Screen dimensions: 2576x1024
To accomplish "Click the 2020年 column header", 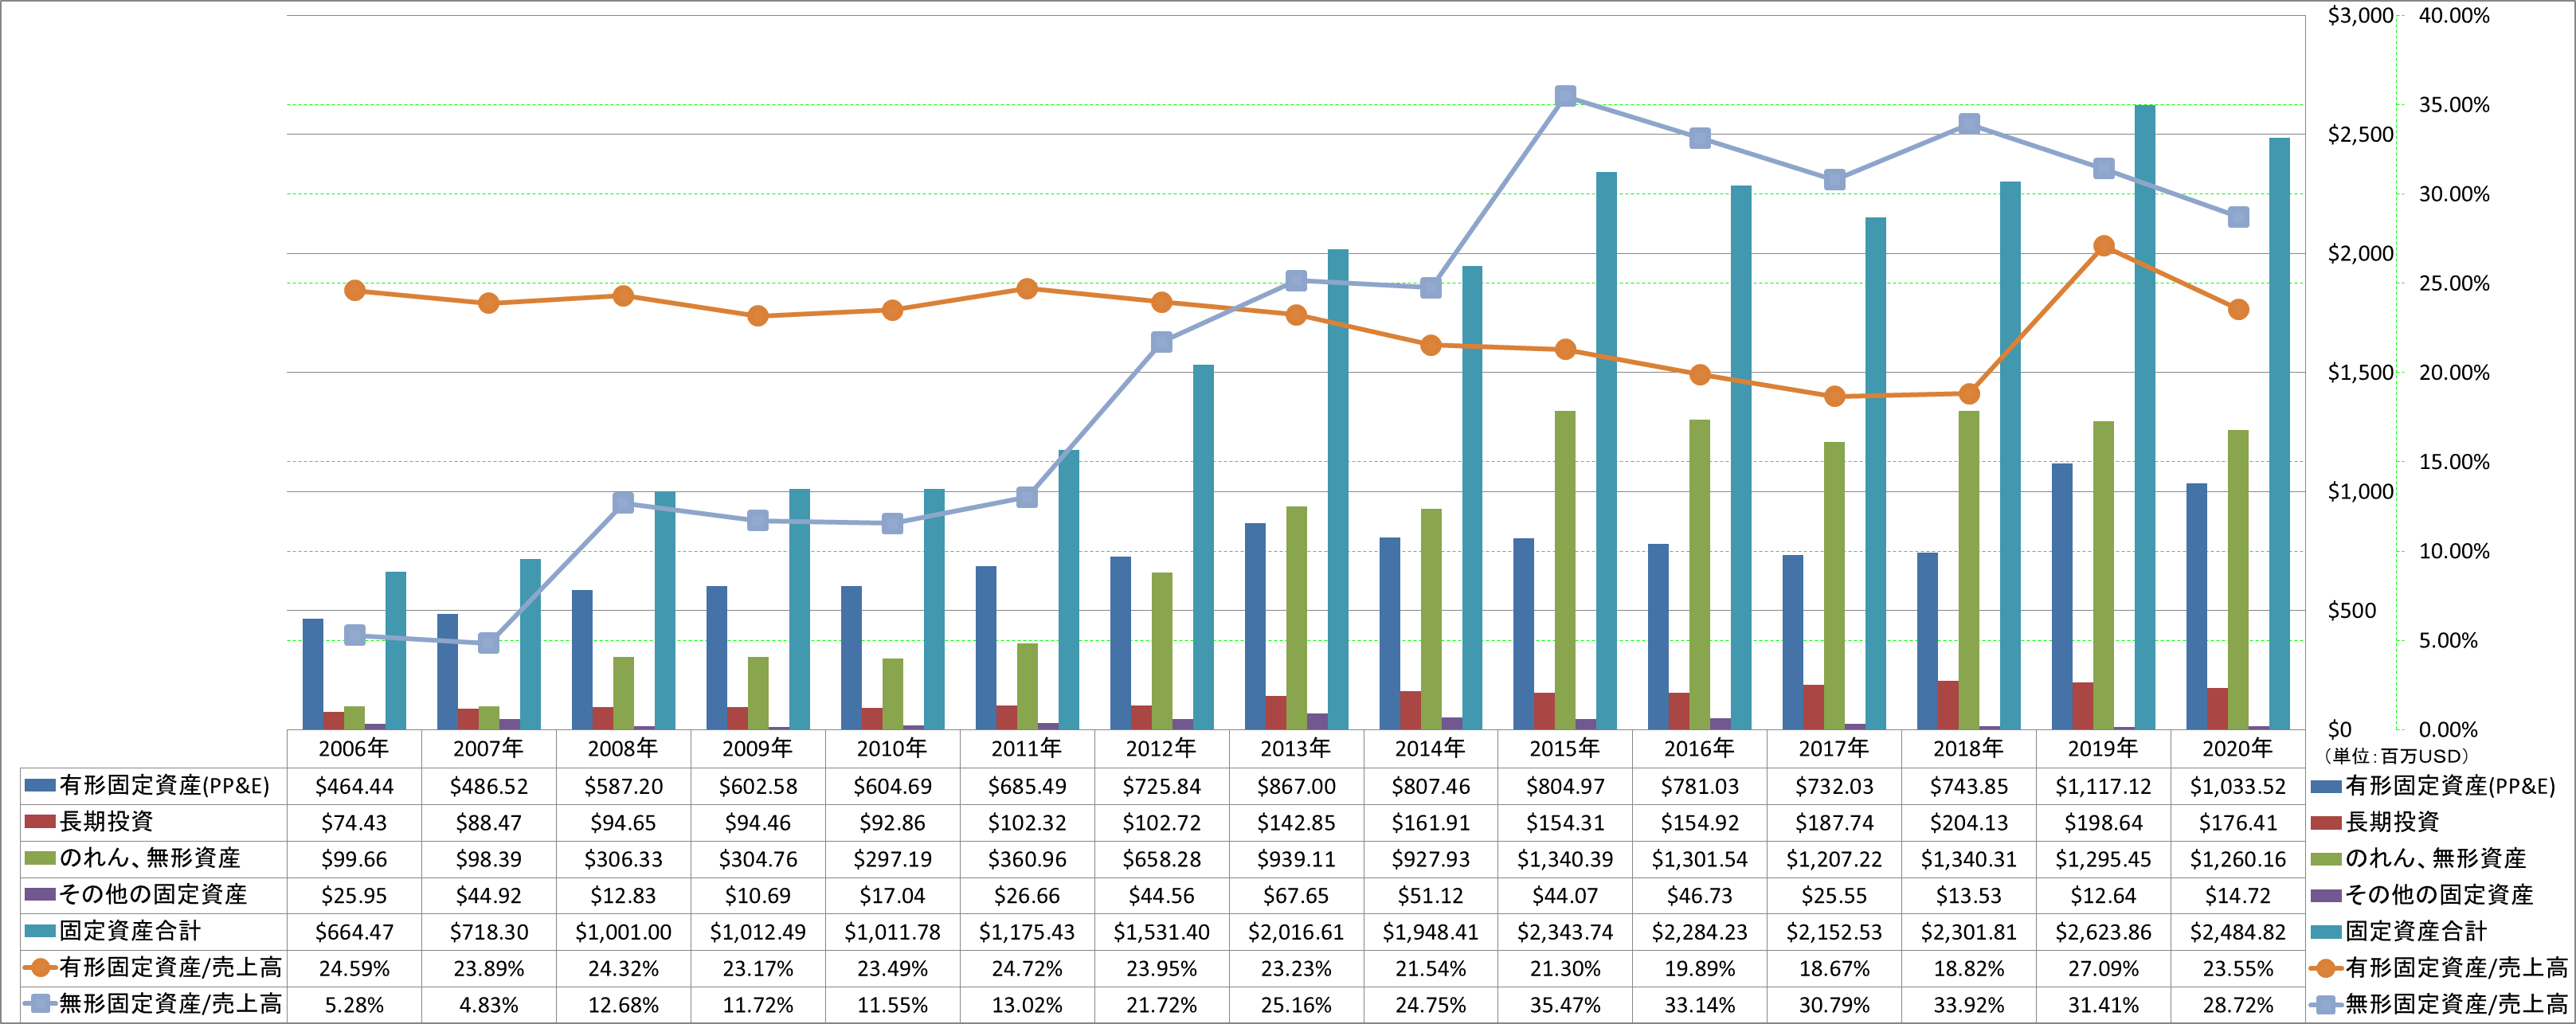I will 2238,748.
